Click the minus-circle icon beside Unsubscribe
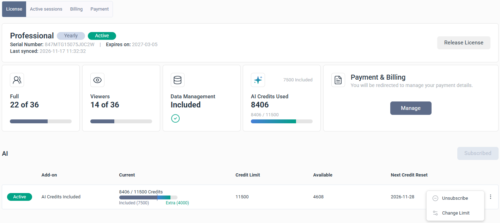The width and height of the screenshot is (500, 223). 435,198
